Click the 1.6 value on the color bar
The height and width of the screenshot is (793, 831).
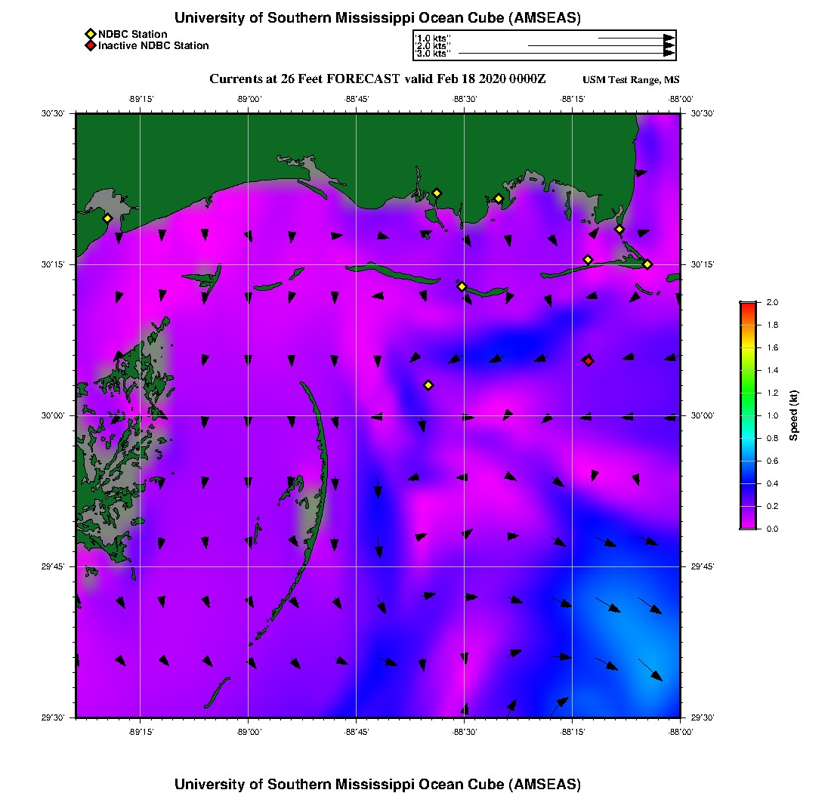pyautogui.click(x=772, y=347)
